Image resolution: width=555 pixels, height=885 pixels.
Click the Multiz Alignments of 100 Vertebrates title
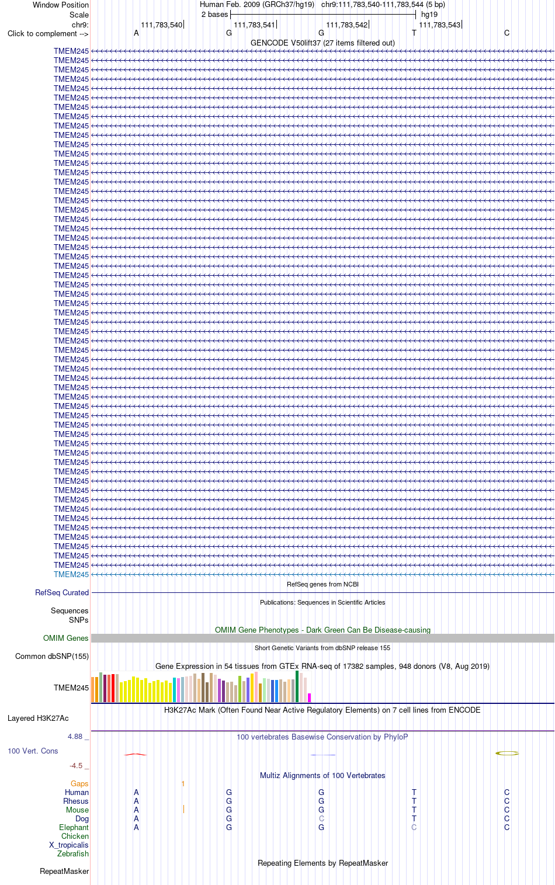point(322,775)
